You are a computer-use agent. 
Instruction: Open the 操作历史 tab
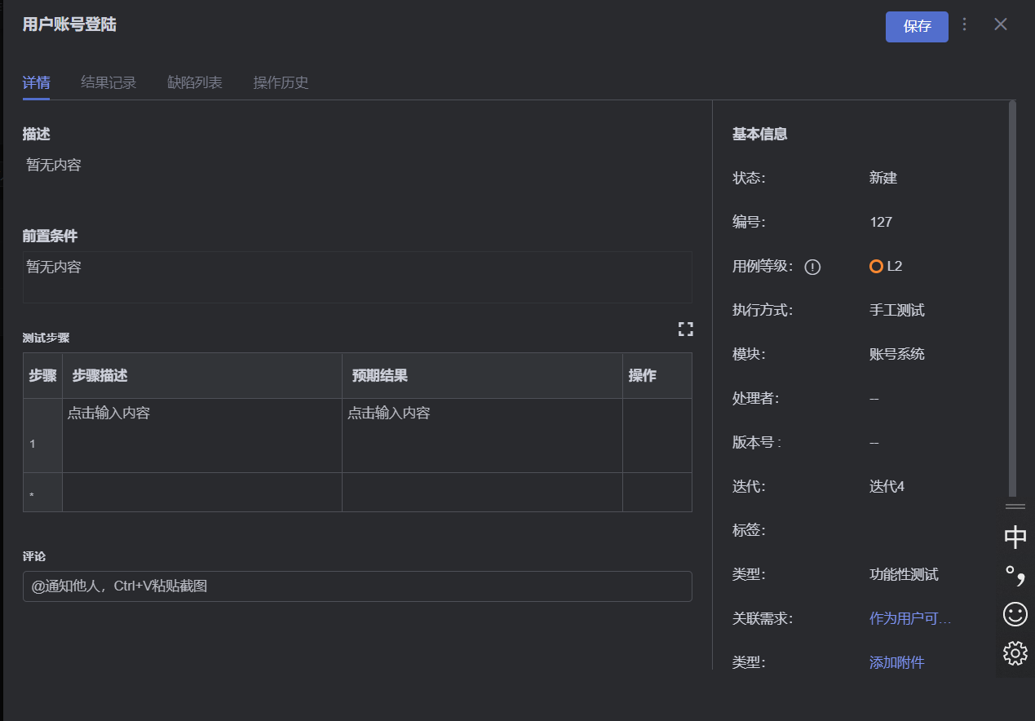click(x=281, y=82)
